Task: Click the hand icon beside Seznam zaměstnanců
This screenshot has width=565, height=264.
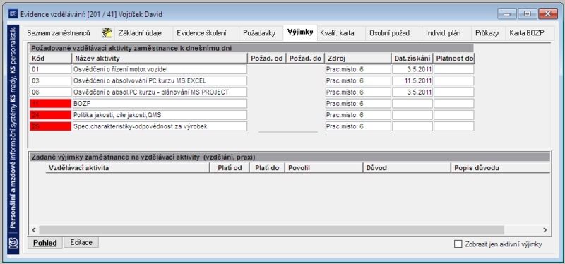Action: (107, 33)
